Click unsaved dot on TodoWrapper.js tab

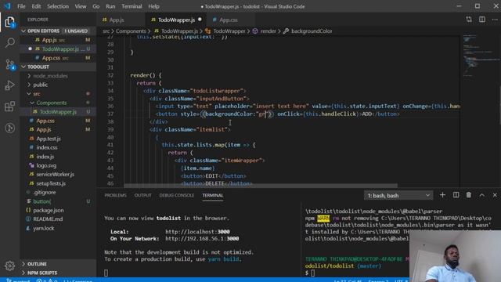[x=200, y=20]
